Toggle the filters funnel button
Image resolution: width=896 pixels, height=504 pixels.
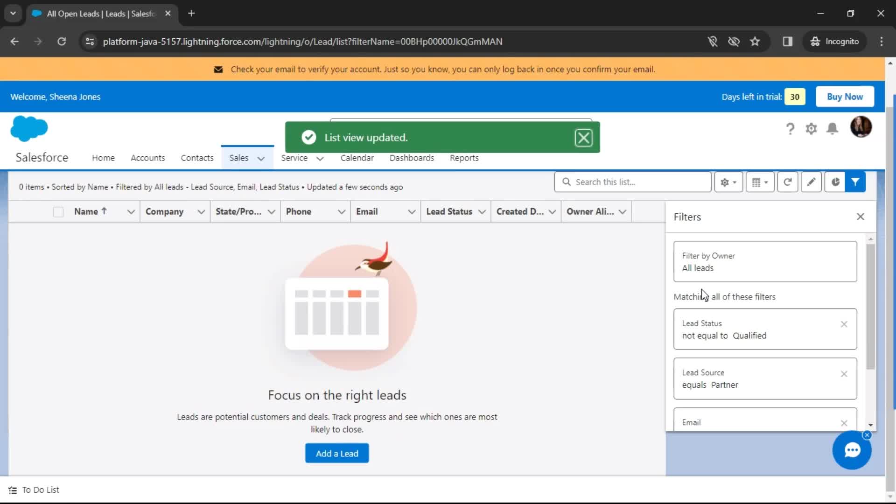(x=855, y=182)
